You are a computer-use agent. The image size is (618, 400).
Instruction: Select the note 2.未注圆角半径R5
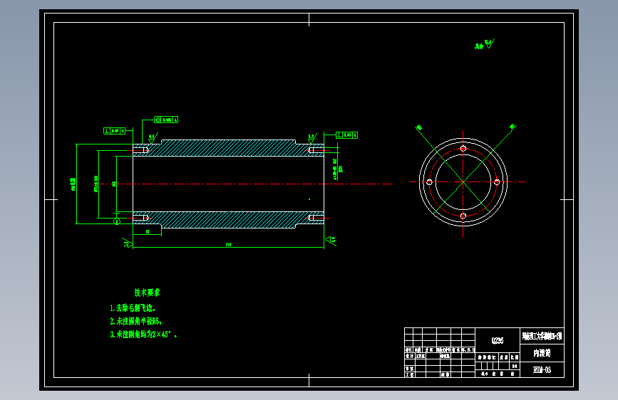click(x=136, y=321)
